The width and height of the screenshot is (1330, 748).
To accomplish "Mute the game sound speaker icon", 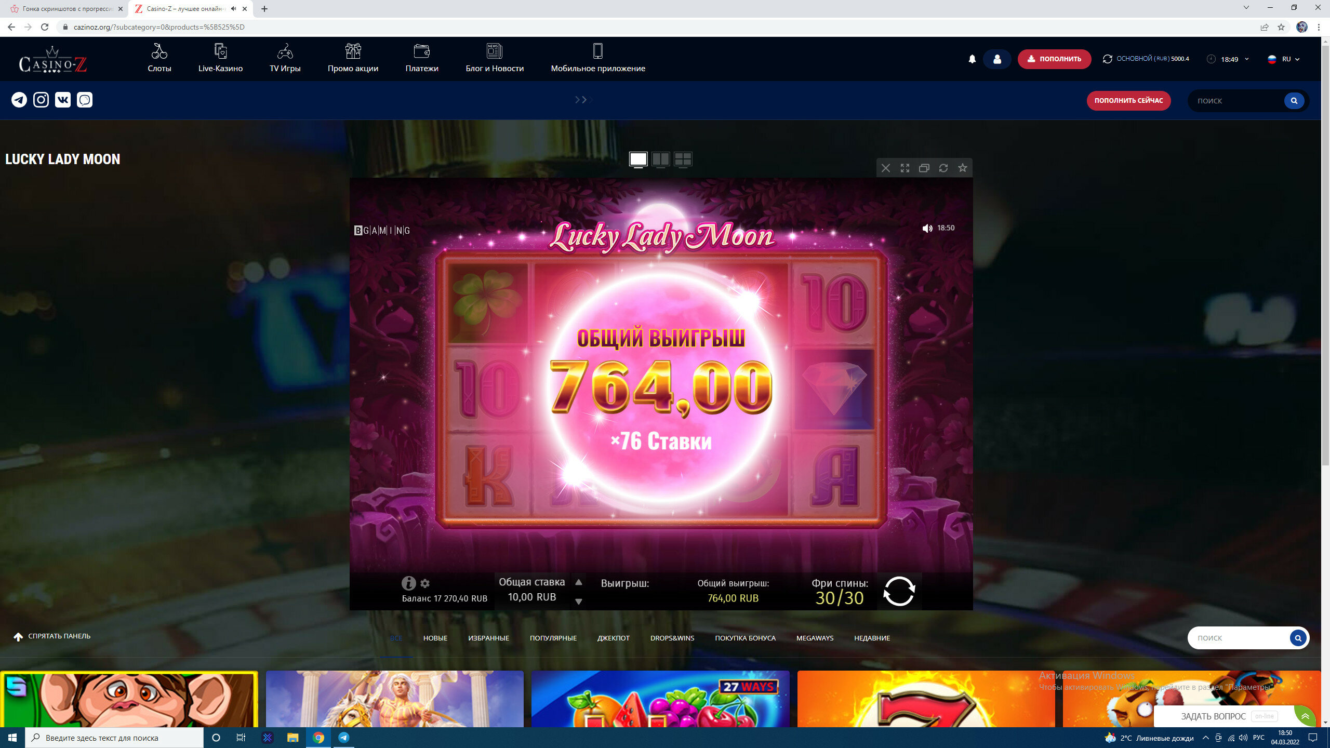I will [x=927, y=228].
